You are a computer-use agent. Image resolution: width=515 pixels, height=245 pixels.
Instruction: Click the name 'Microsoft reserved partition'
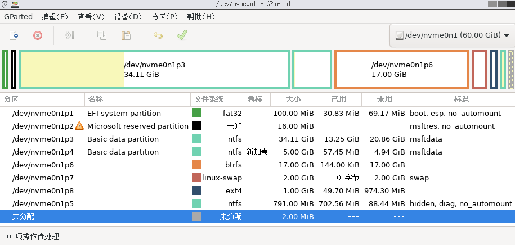(x=138, y=126)
